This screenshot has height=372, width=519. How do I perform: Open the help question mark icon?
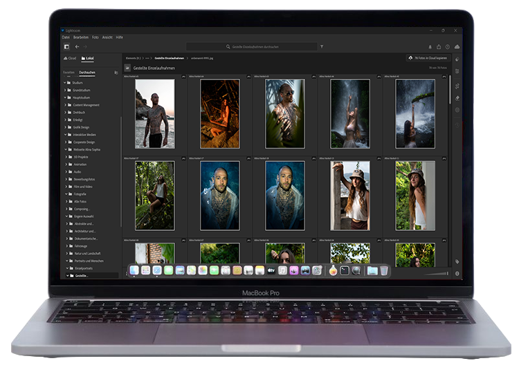pyautogui.click(x=447, y=46)
